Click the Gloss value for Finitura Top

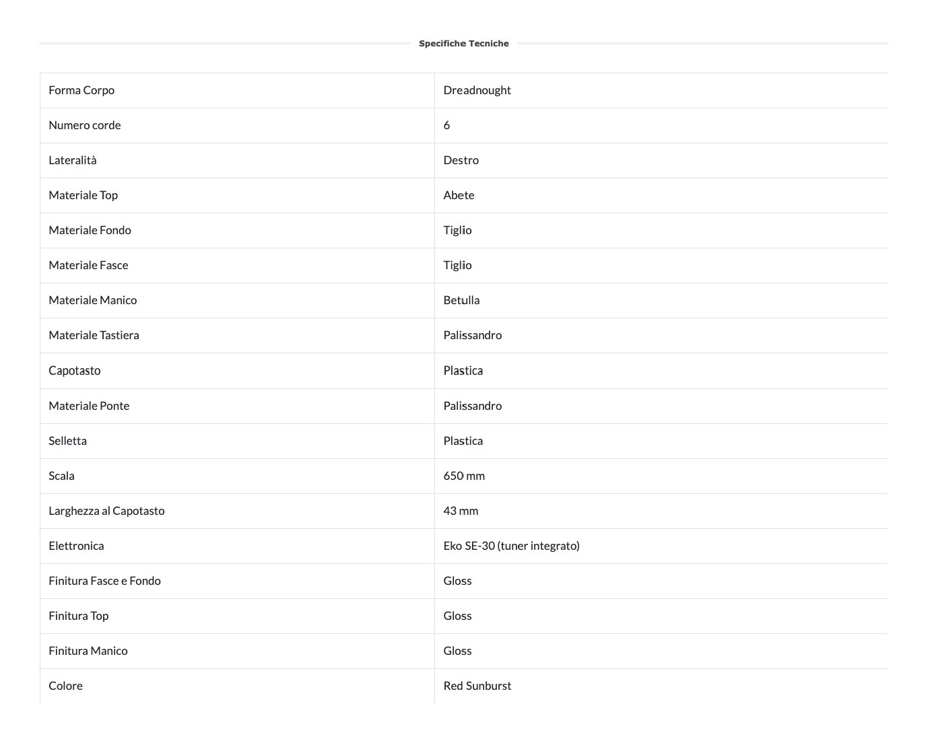point(457,616)
